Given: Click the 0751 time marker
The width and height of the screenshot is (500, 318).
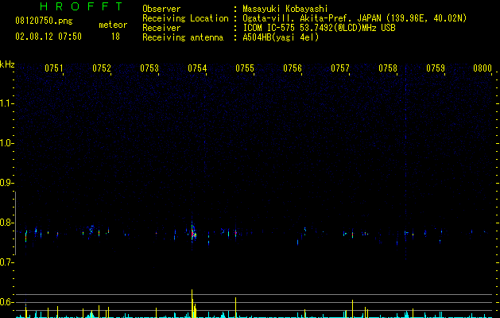Looking at the screenshot, I should (x=54, y=68).
